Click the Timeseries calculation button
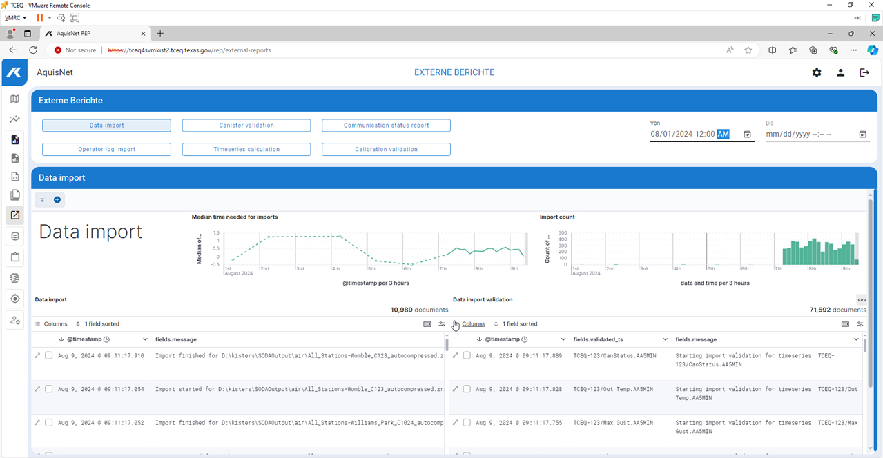Viewport: 883px width, 458px height. pos(246,149)
